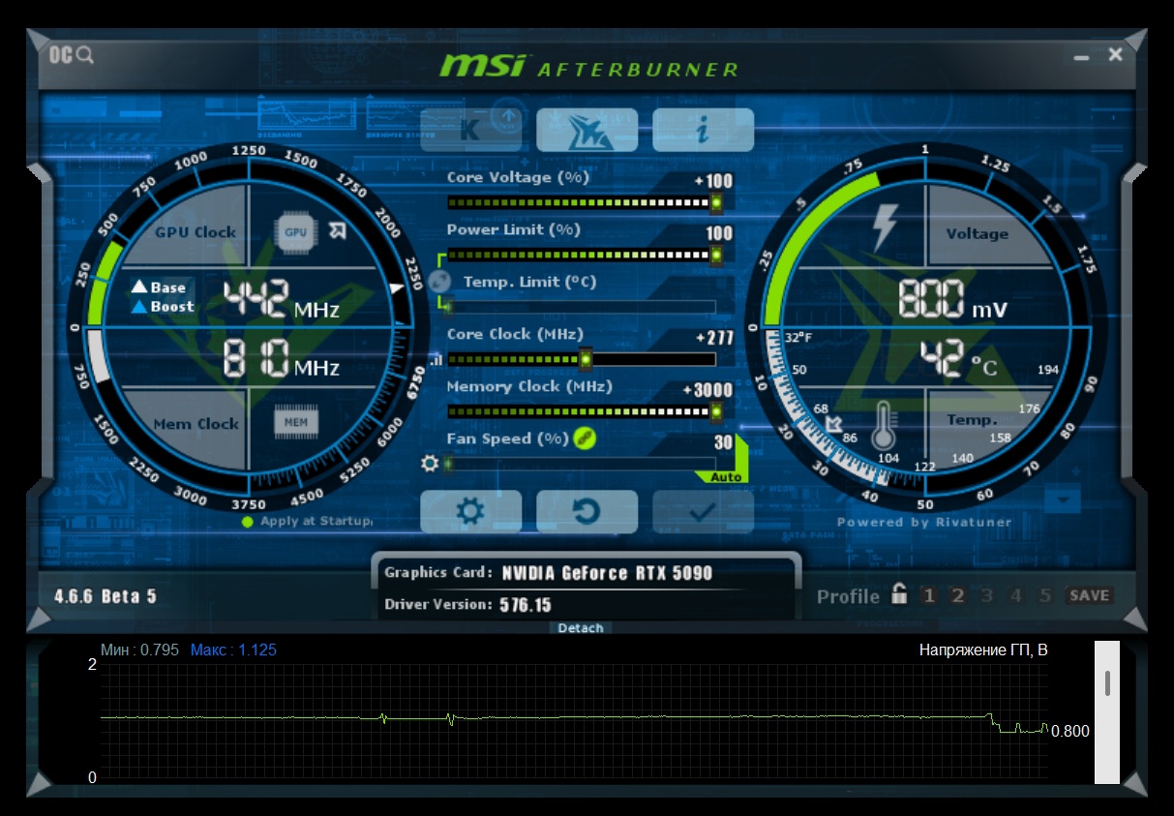Image resolution: width=1174 pixels, height=816 pixels.
Task: Reset settings with the circular arrow button
Action: [587, 511]
